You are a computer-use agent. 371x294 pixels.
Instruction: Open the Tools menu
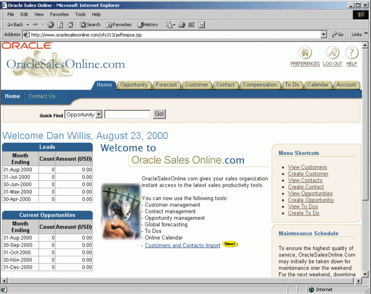(x=81, y=14)
